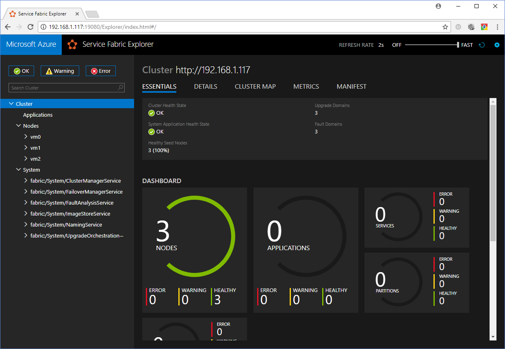This screenshot has height=349, width=505.
Task: Click the Cluster title 'http://192.168.1.117'
Action: [213, 70]
